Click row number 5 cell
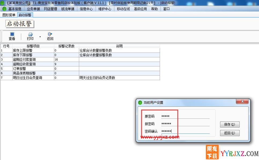This screenshot has height=160, width=259. tap(6, 69)
